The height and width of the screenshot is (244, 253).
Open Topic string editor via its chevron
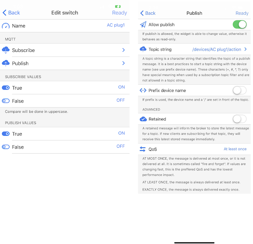(245, 49)
